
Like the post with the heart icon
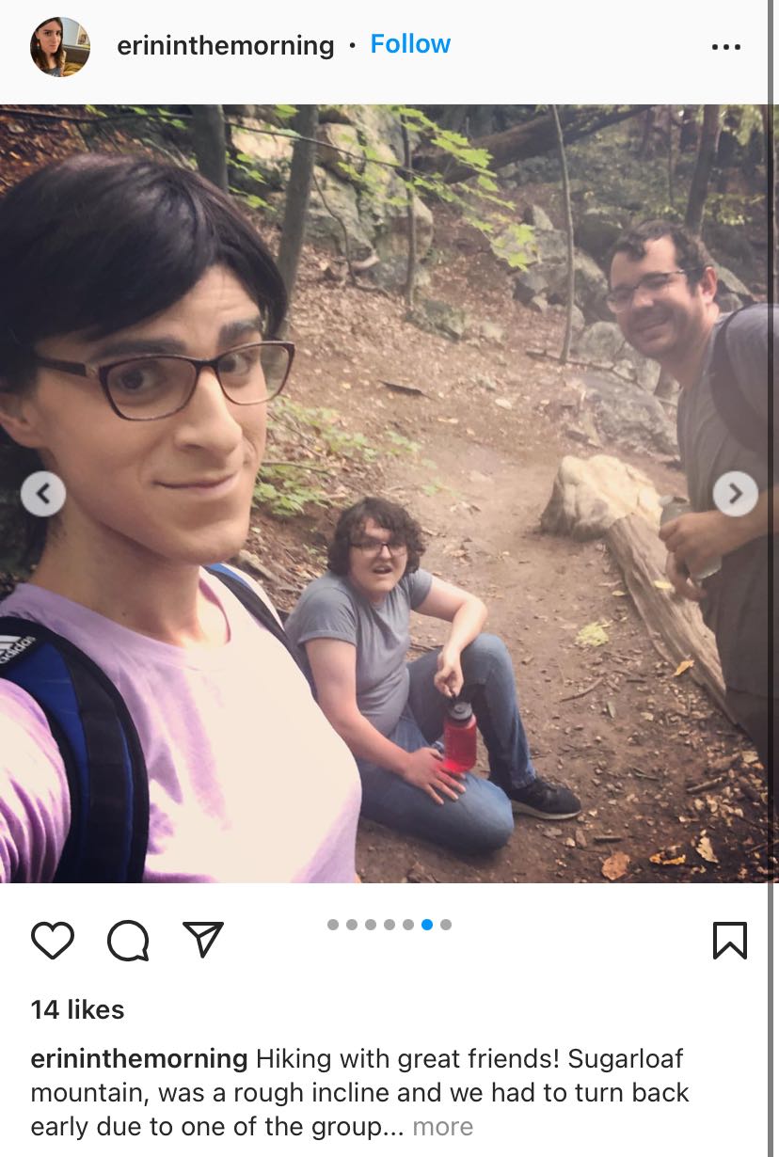tap(53, 940)
